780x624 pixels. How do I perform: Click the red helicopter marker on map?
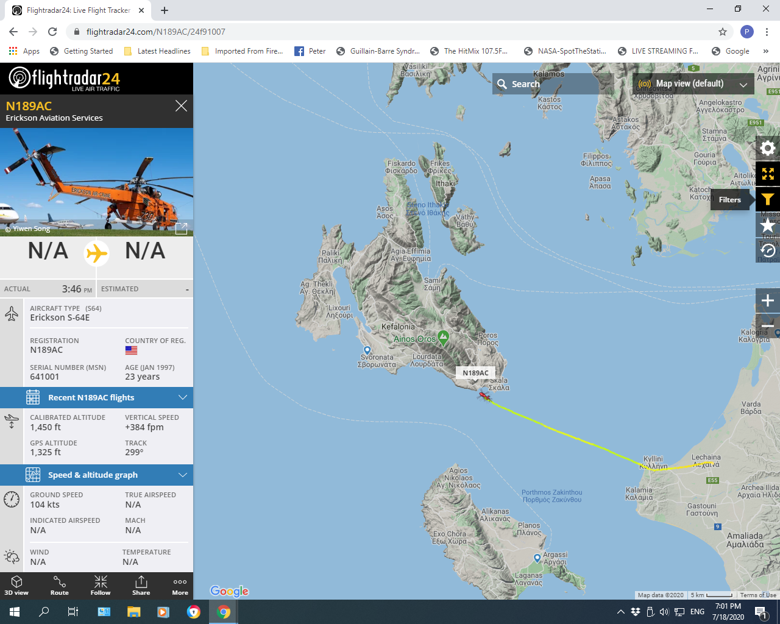pos(484,397)
